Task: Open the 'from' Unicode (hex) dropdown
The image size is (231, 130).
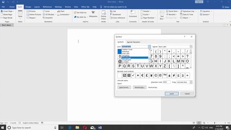Action: [x=191, y=82]
